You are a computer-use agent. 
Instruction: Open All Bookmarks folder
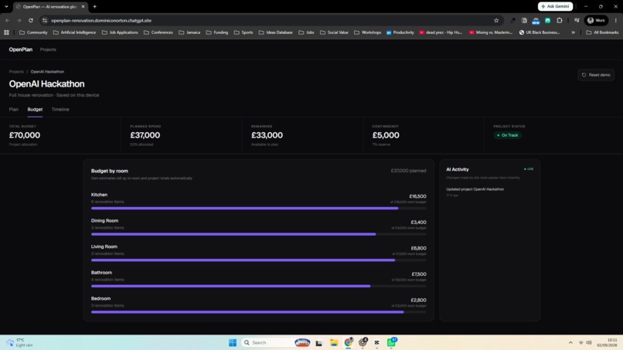(x=602, y=32)
